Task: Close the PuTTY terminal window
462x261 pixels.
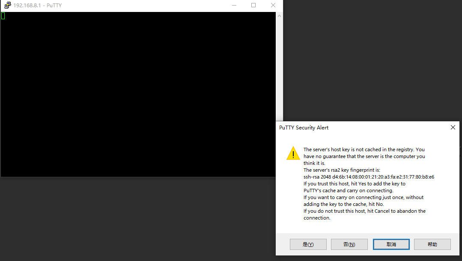Action: click(x=273, y=6)
